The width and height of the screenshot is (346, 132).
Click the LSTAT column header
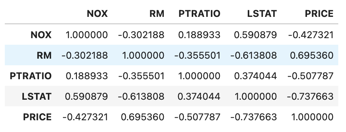262,14
